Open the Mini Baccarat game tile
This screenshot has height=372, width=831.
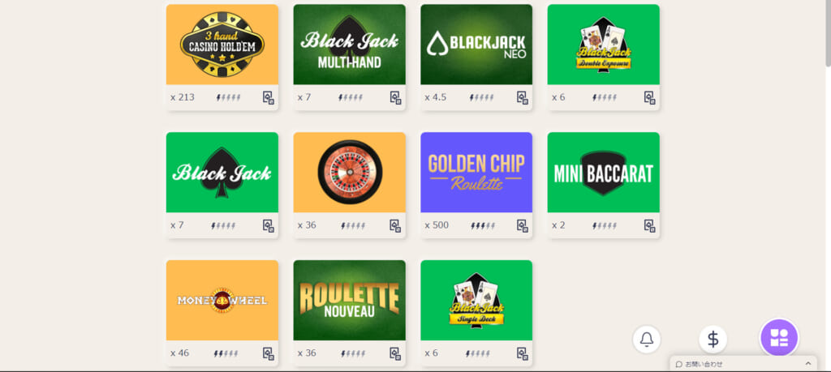(604, 173)
